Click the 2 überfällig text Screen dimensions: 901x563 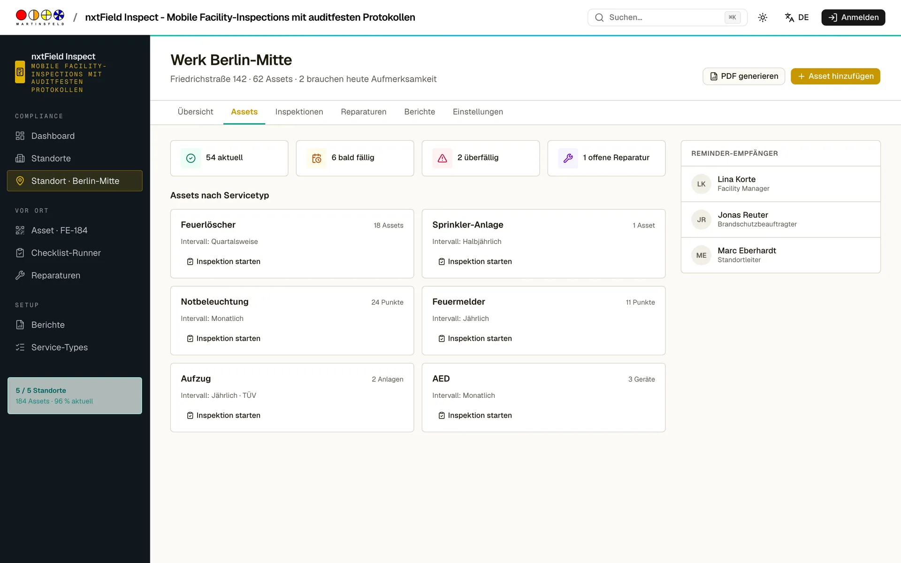pos(478,158)
